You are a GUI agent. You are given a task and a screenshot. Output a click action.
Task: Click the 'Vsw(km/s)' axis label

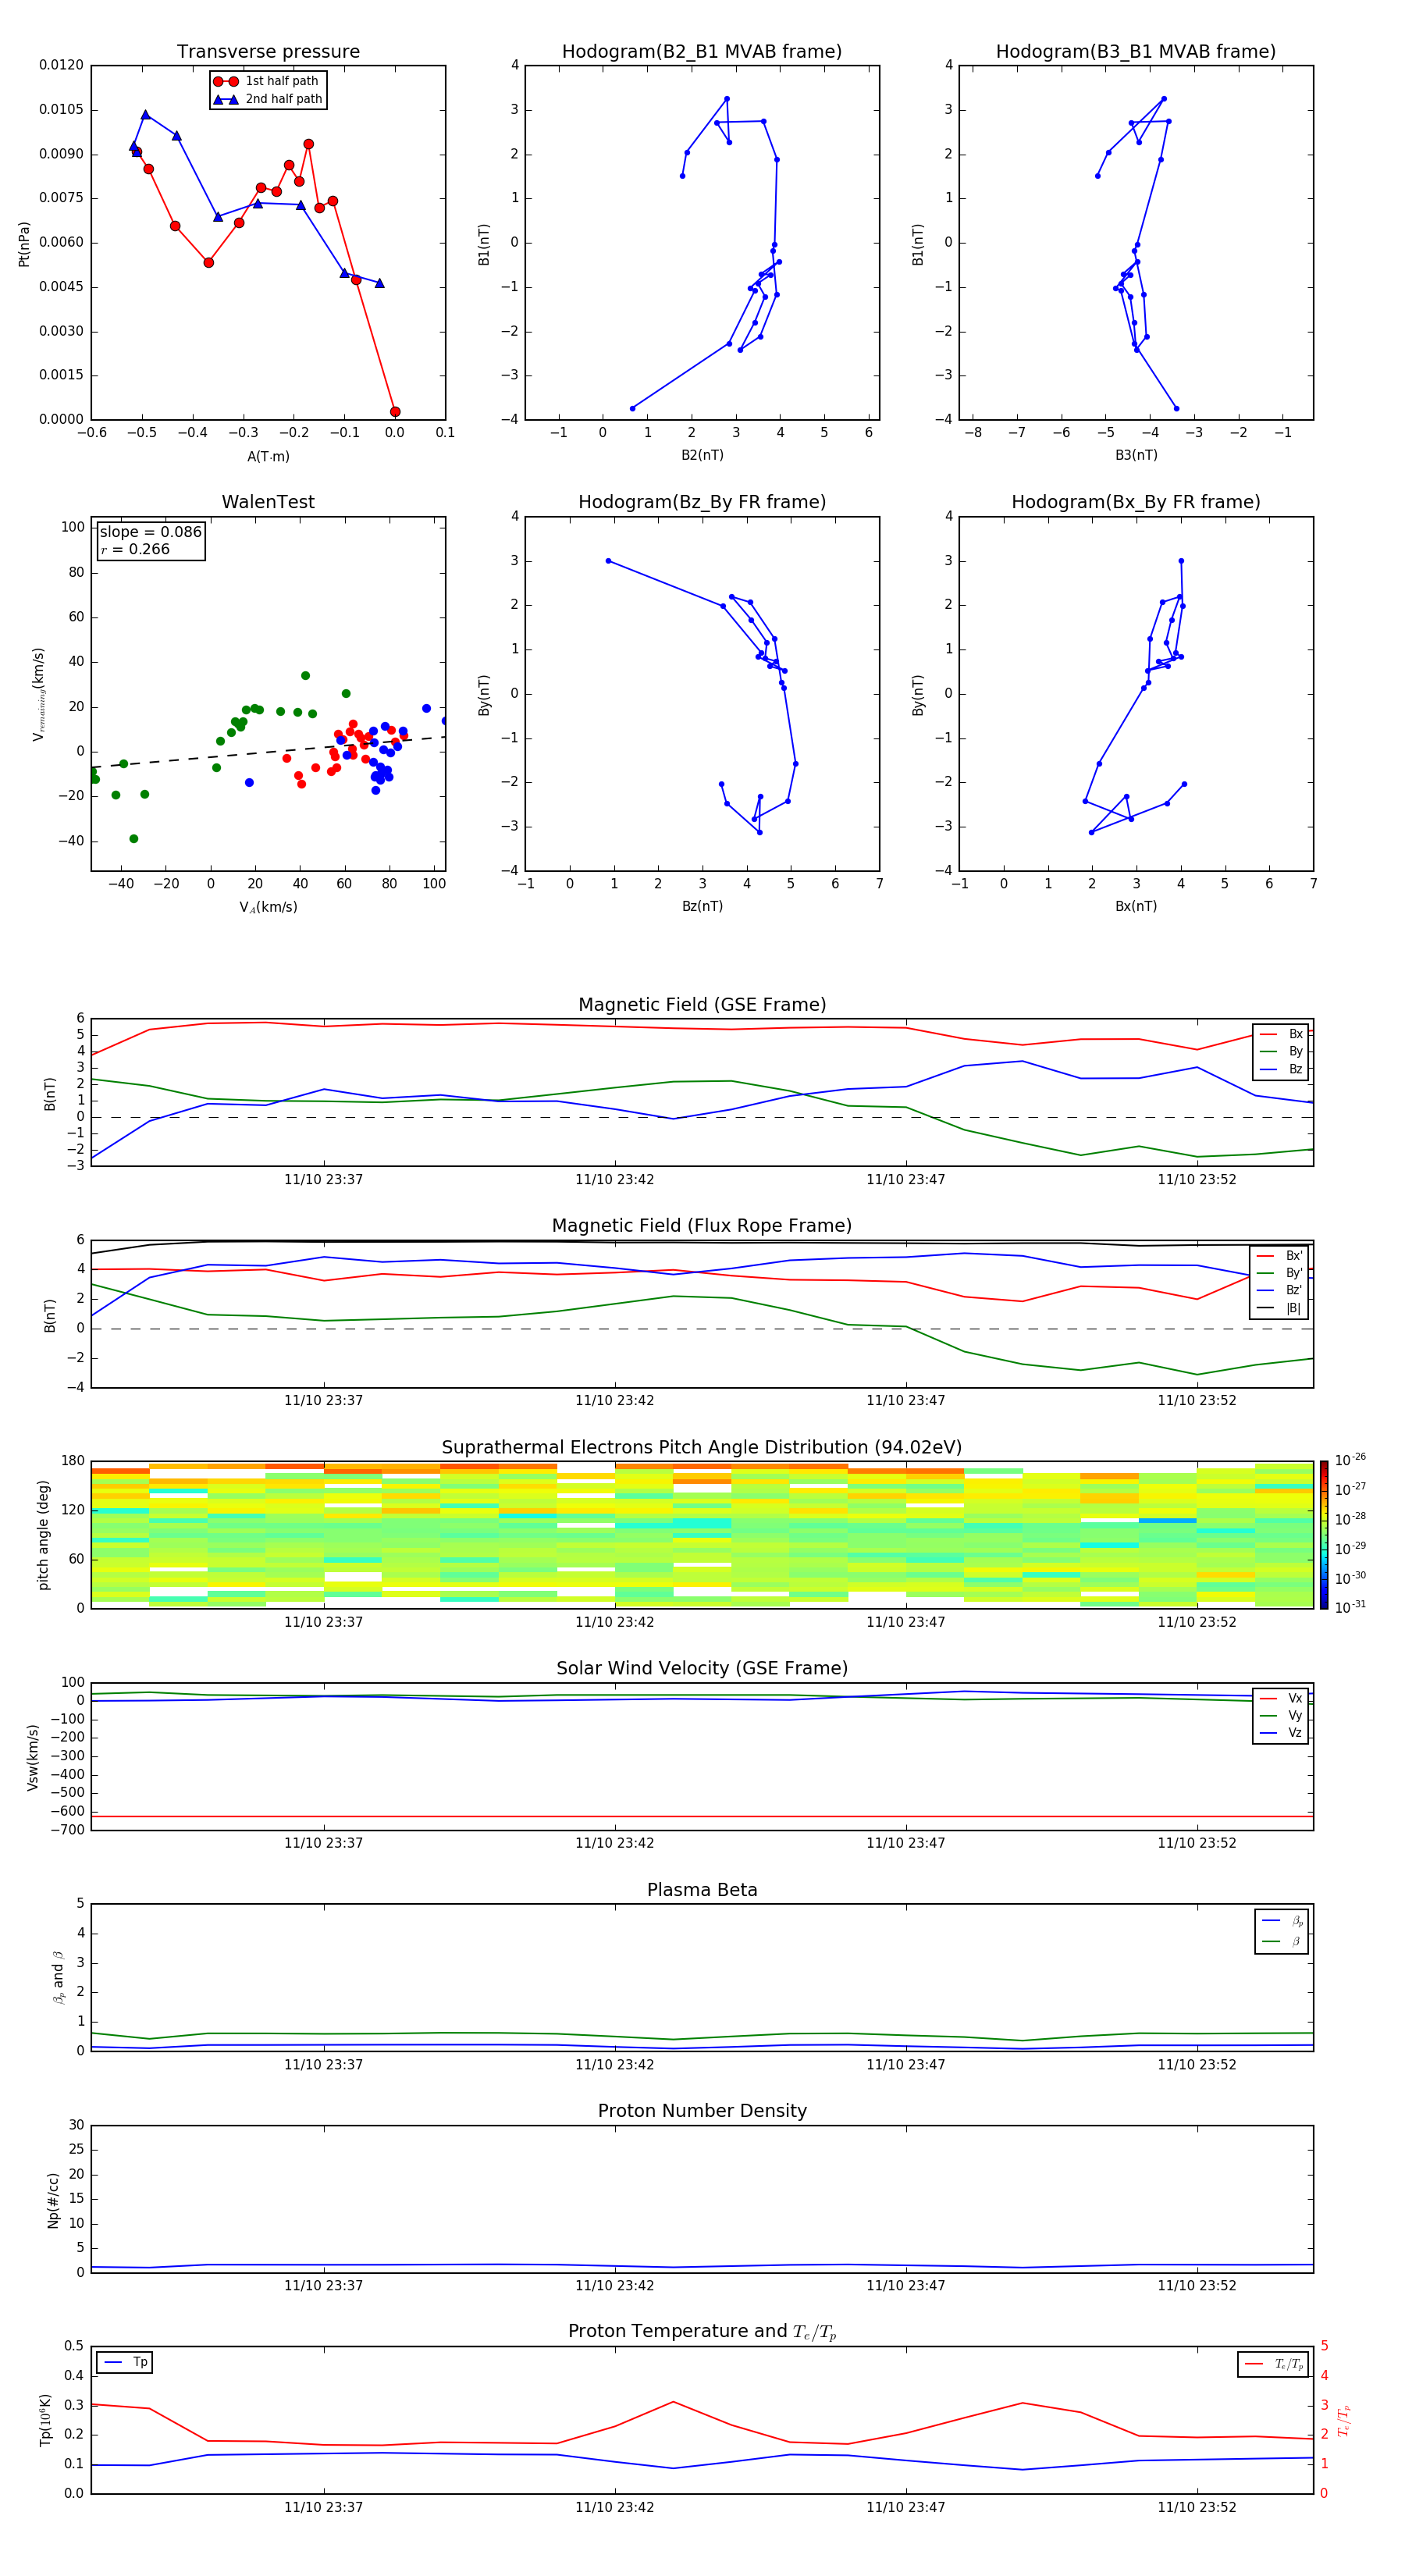click(x=32, y=1756)
